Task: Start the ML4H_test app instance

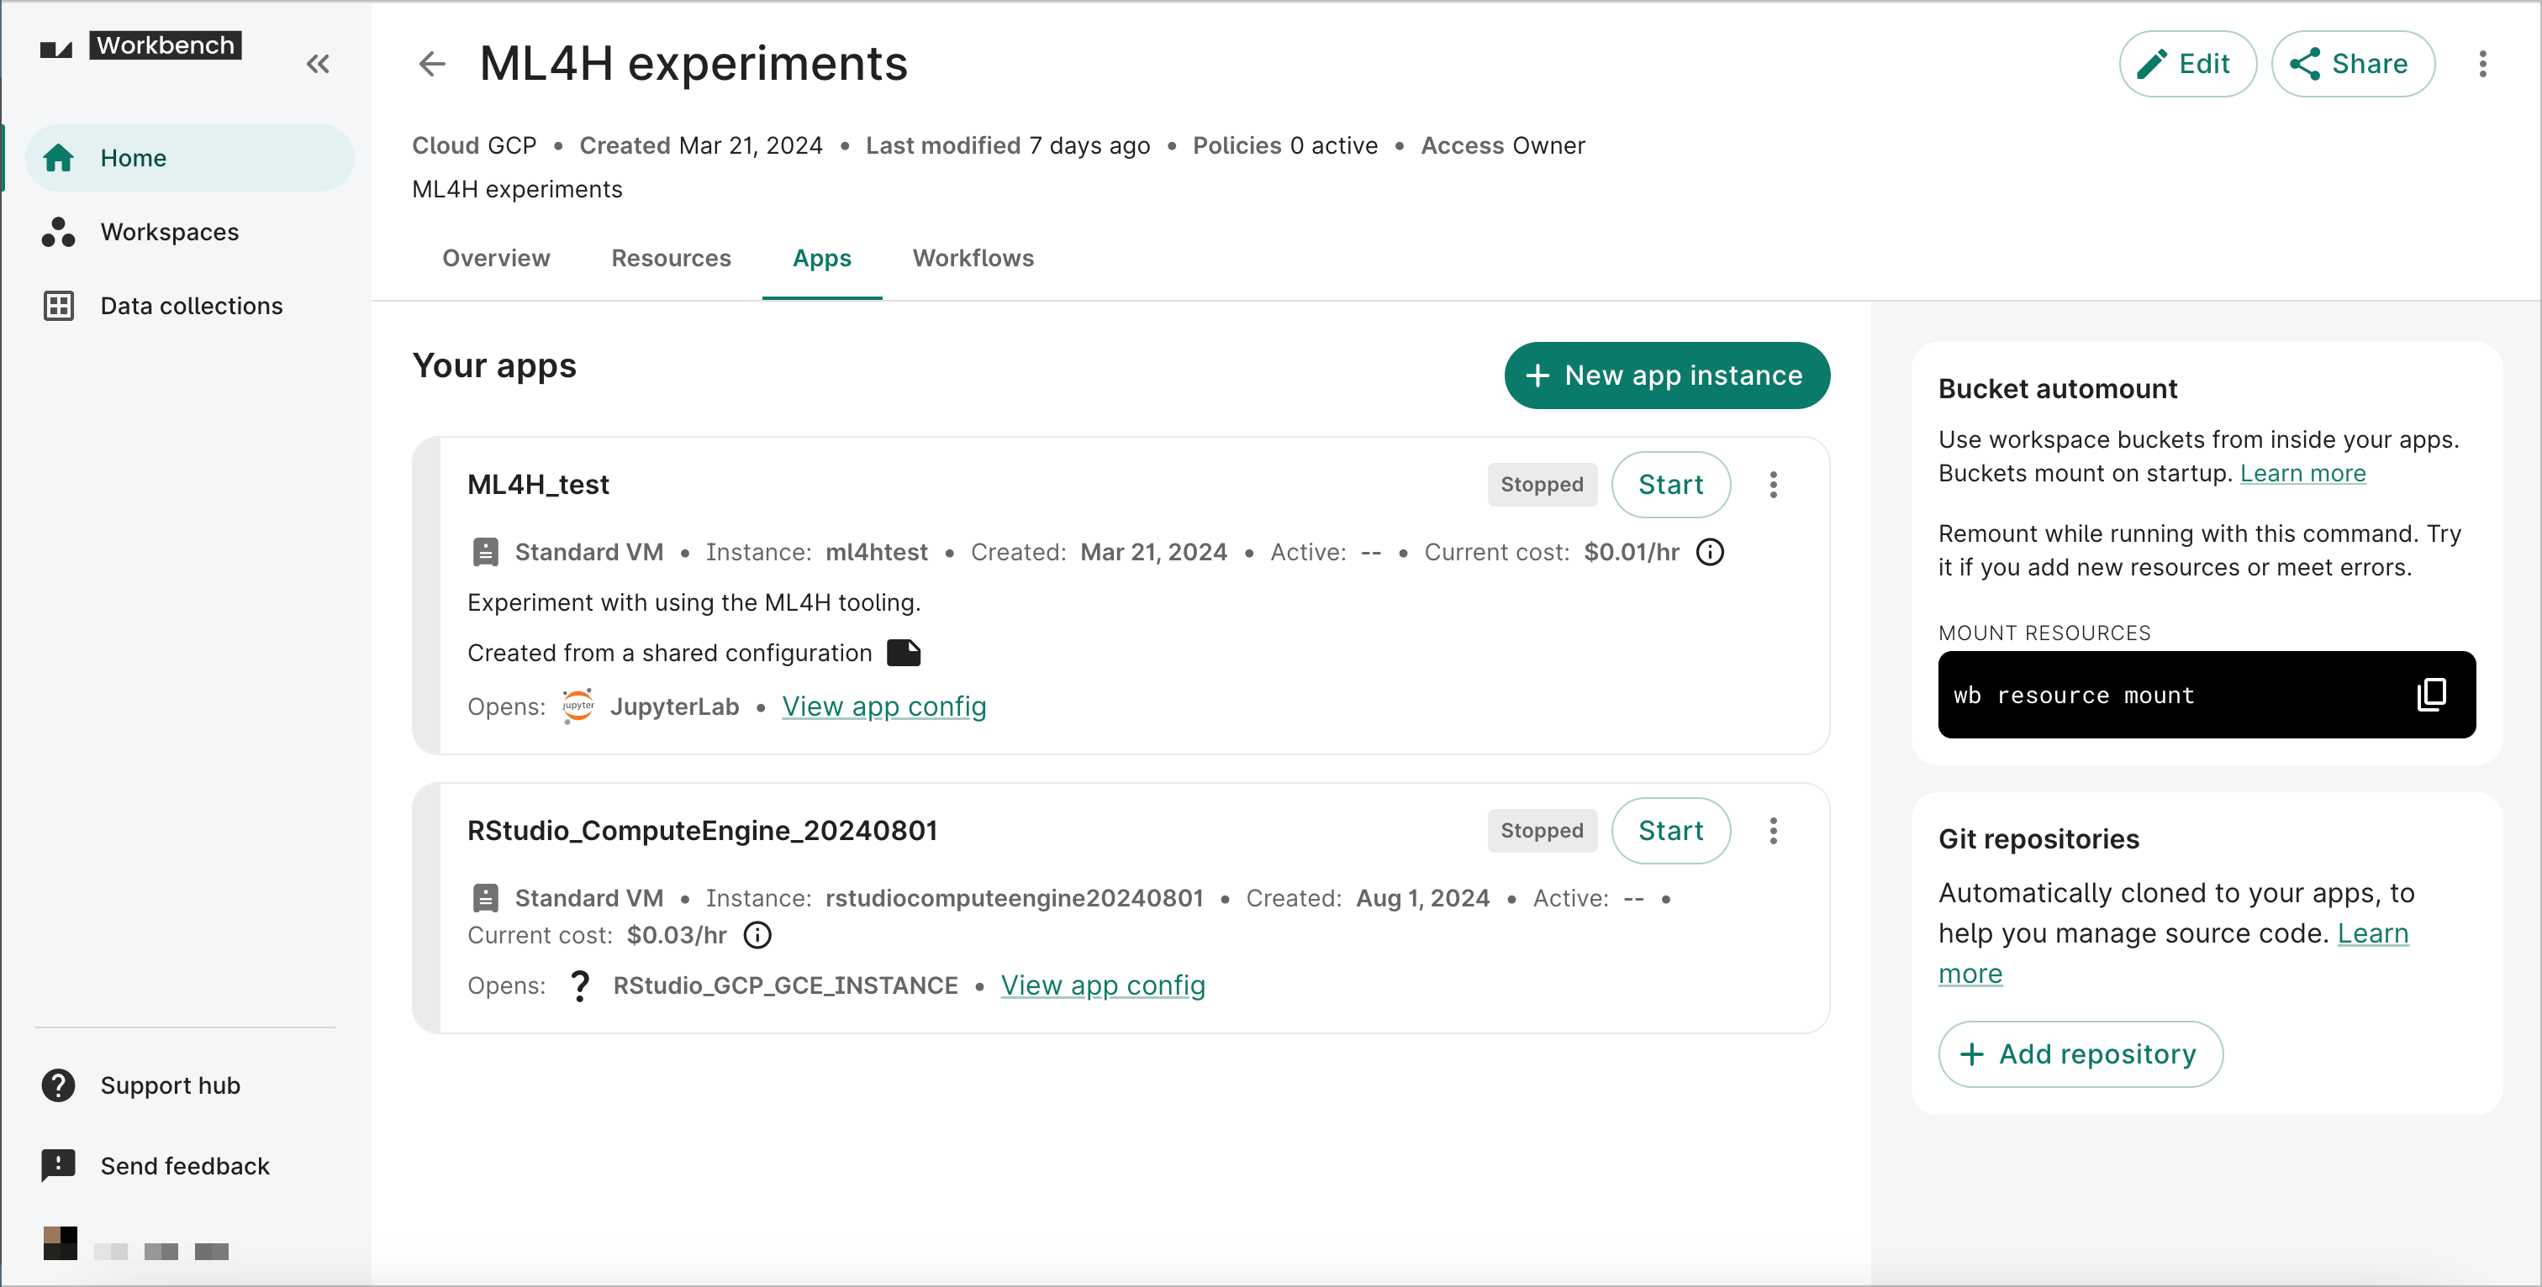Action: tap(1670, 484)
